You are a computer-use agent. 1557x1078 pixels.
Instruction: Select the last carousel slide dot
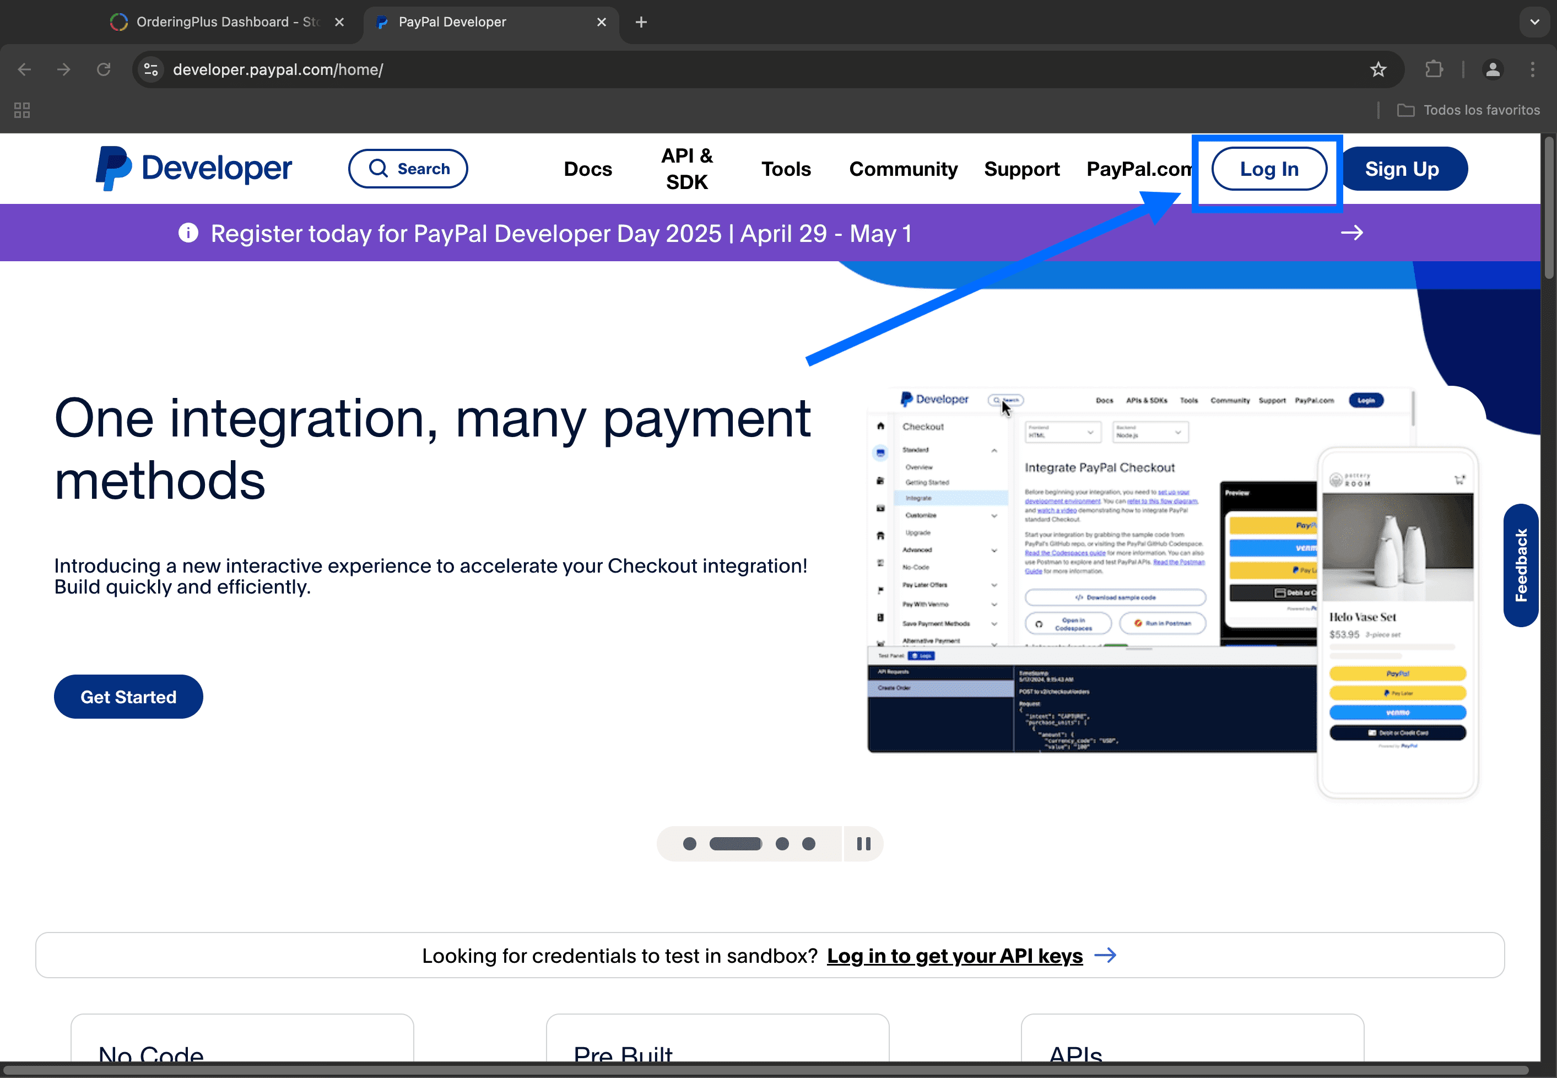click(808, 844)
